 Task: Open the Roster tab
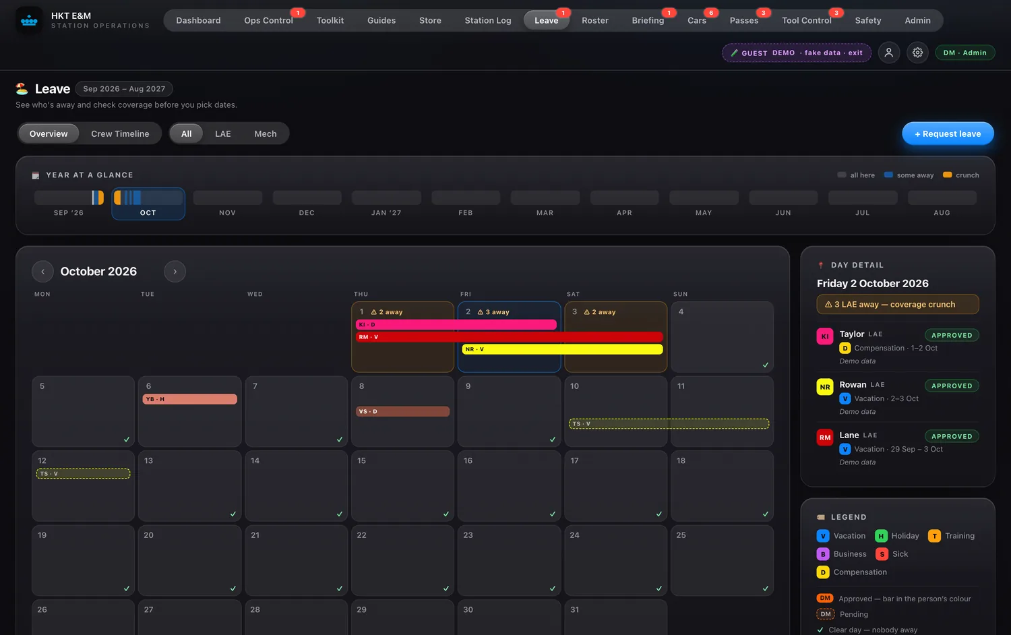click(595, 20)
